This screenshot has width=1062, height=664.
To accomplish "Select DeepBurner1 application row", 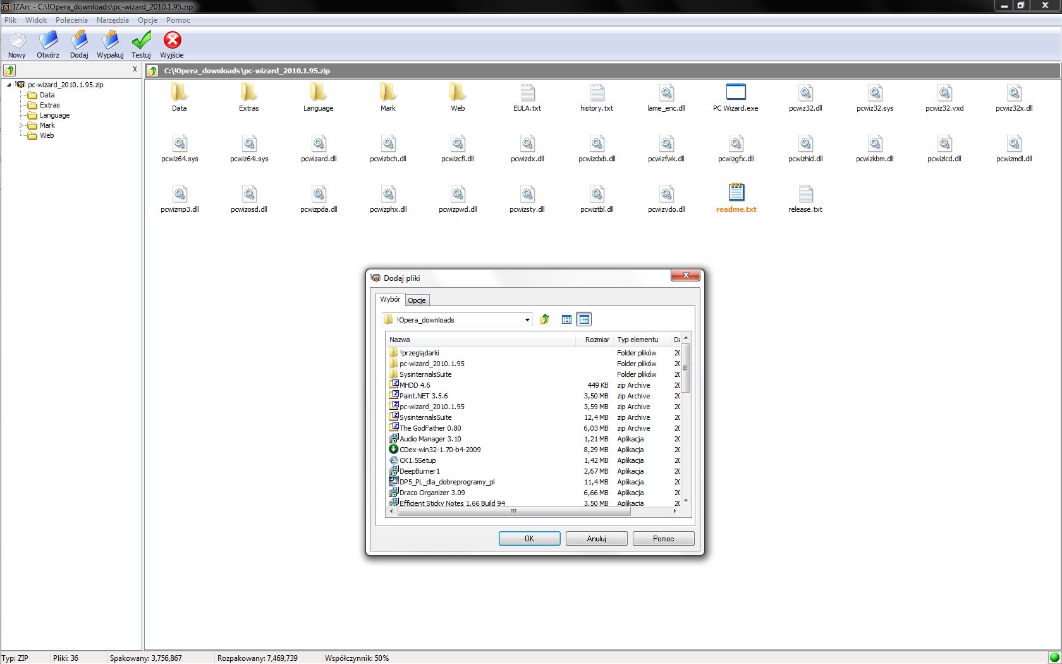I will tap(534, 471).
